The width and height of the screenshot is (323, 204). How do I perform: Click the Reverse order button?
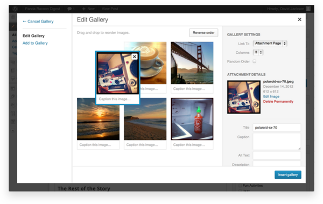[203, 33]
